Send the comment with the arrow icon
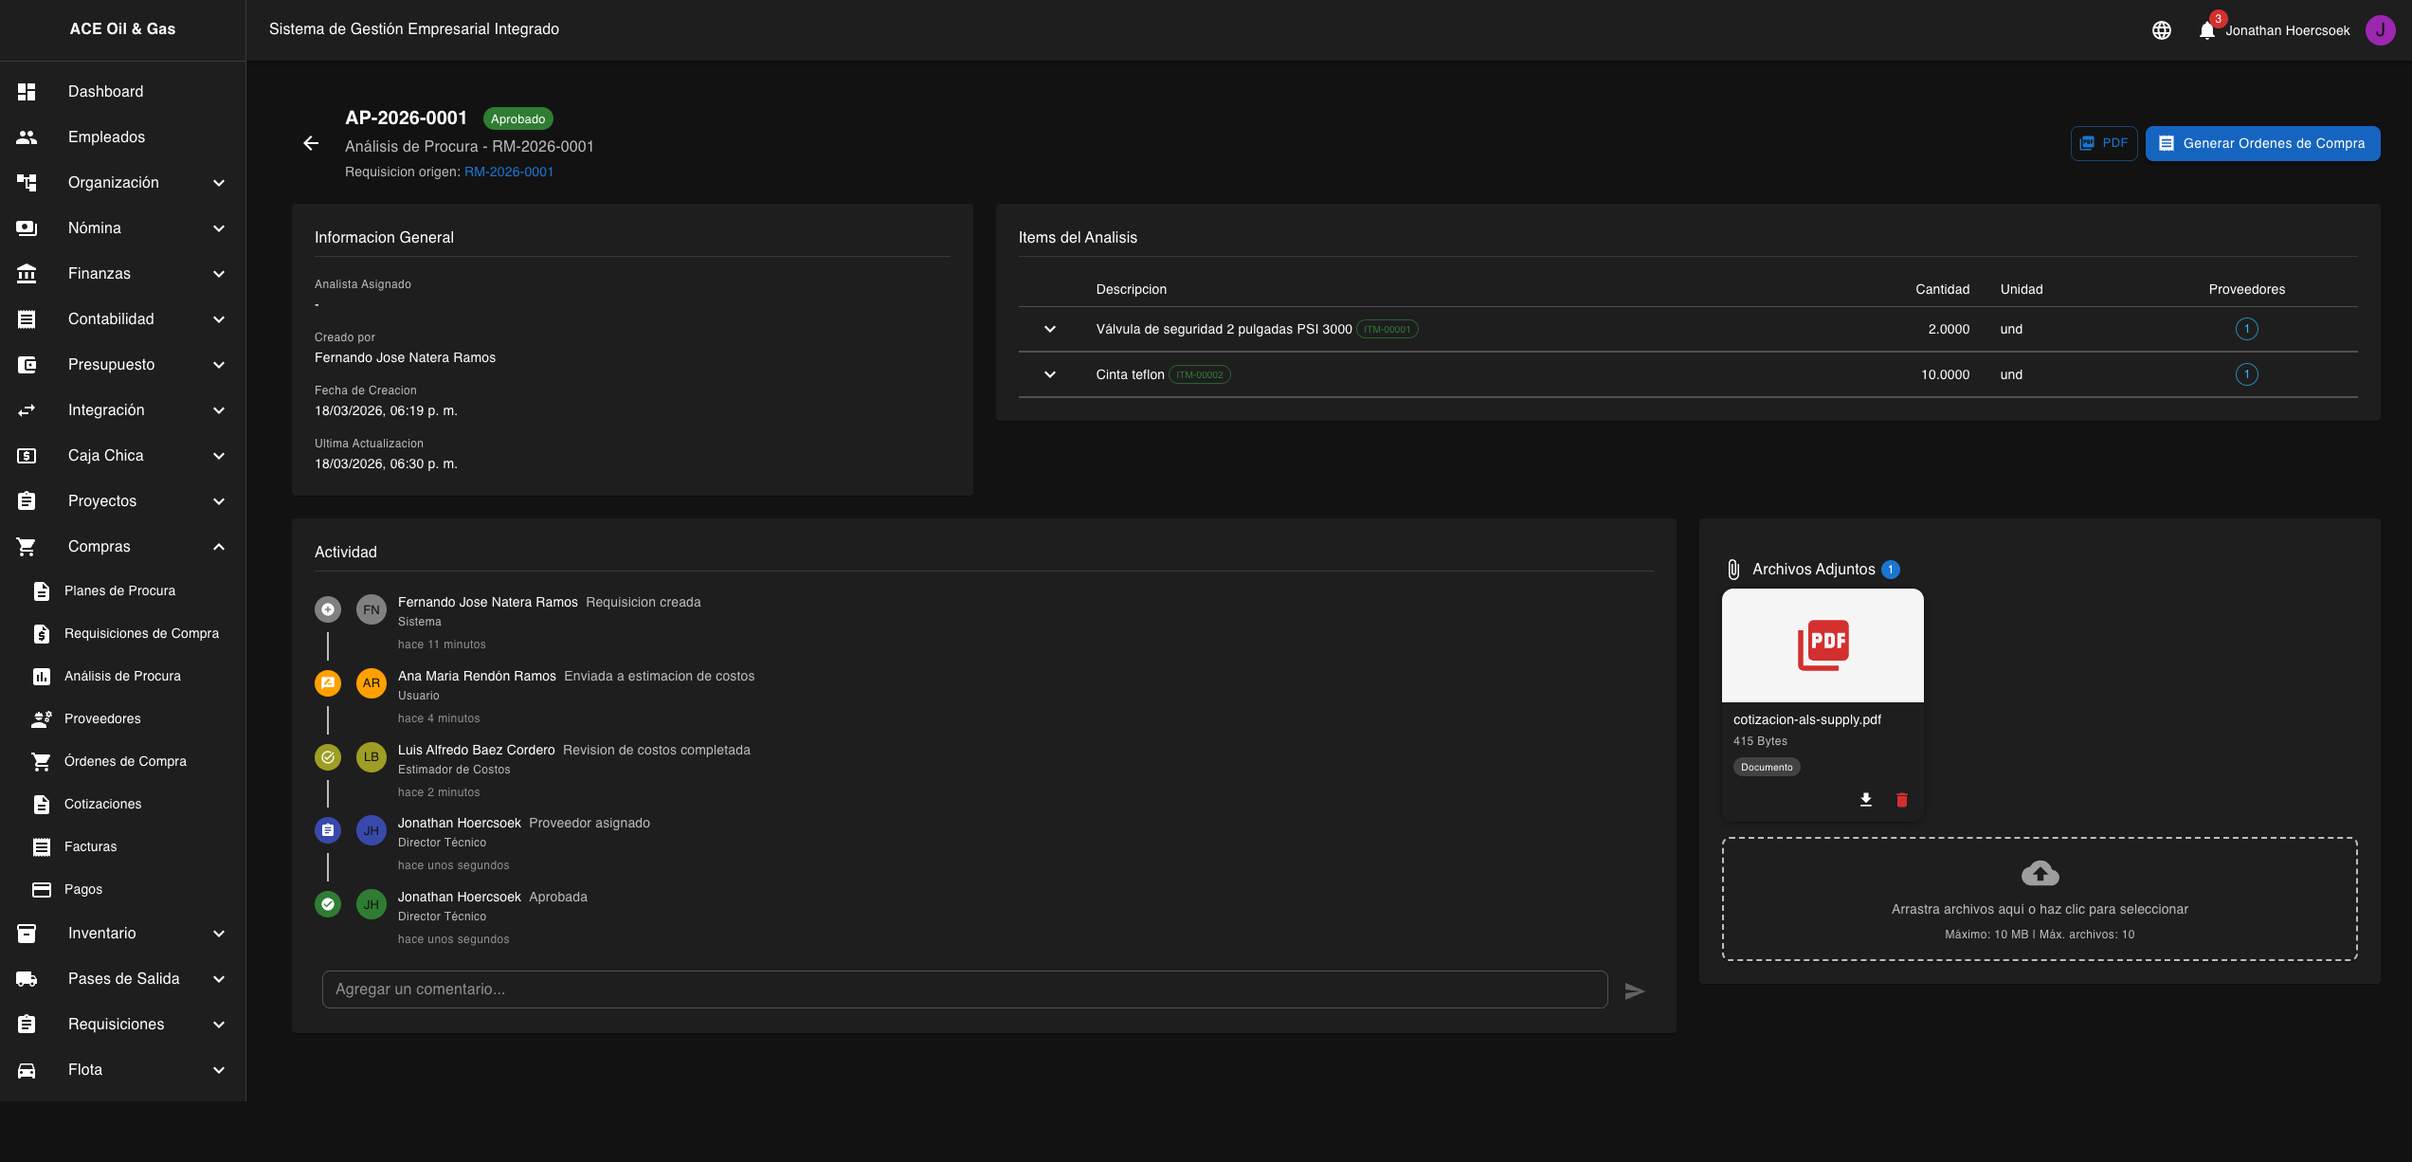Screen dimensions: 2412x1162 [1636, 990]
